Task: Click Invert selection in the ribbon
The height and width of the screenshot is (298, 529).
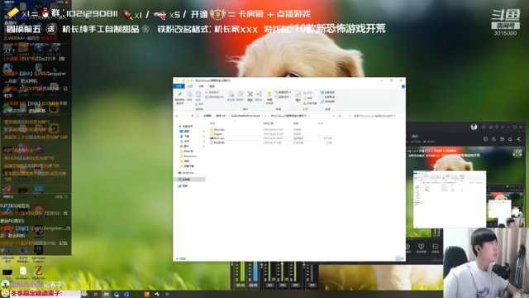Action: [x=327, y=101]
